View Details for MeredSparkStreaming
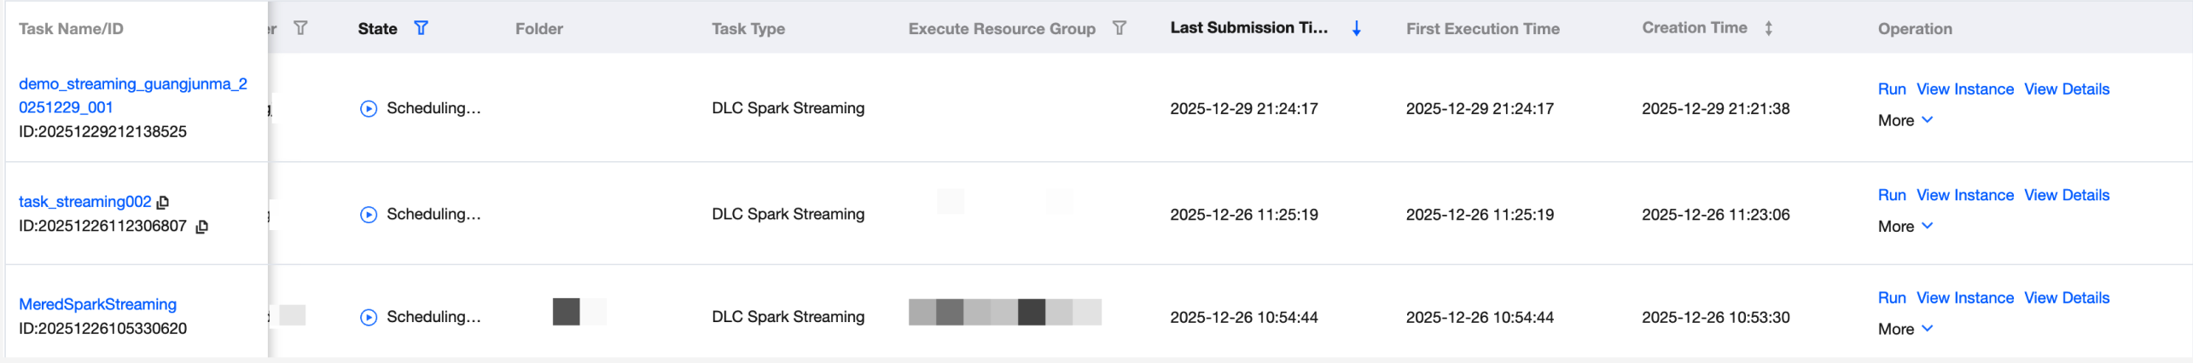Viewport: 2193px width, 363px height. click(x=2066, y=298)
